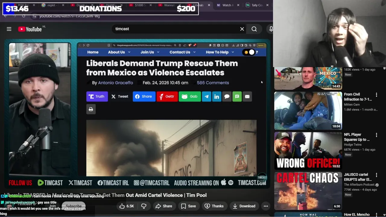
Task: Share the article via Telegram icon
Action: coord(207,96)
